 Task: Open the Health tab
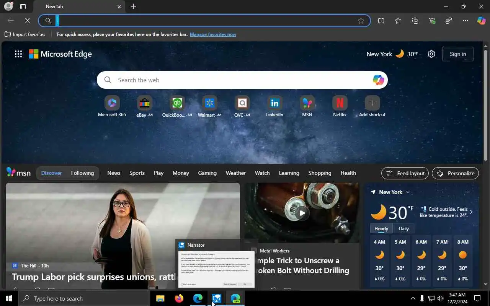point(348,173)
